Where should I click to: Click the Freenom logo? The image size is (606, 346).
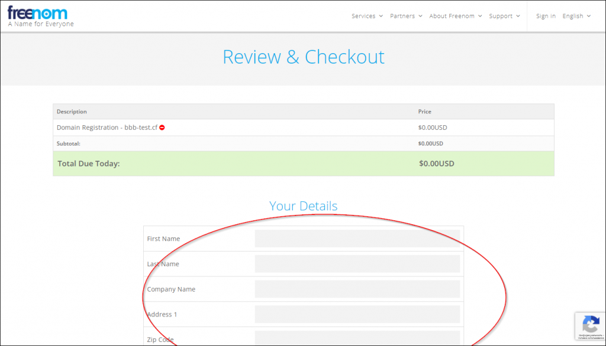pyautogui.click(x=37, y=13)
